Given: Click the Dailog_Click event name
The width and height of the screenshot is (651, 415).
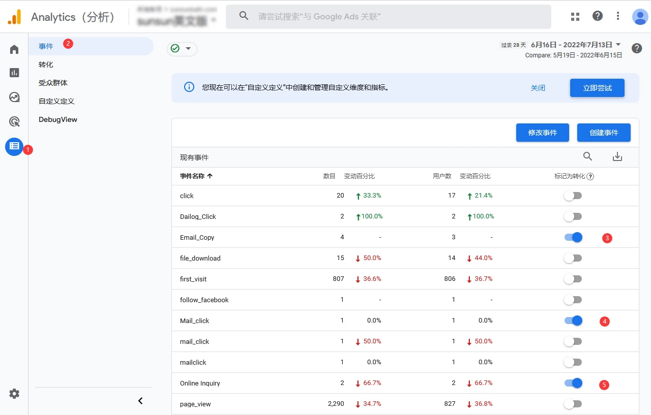Looking at the screenshot, I should [198, 216].
